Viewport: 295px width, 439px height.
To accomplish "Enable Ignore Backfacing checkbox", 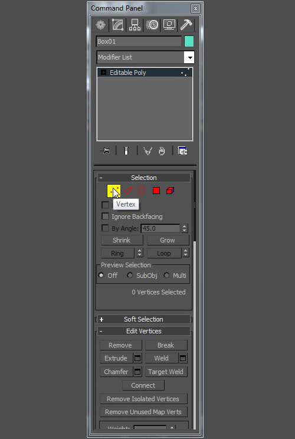I will (x=105, y=217).
